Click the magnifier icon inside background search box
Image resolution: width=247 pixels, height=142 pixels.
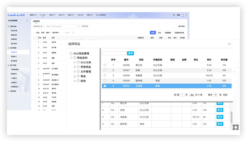coord(78,26)
